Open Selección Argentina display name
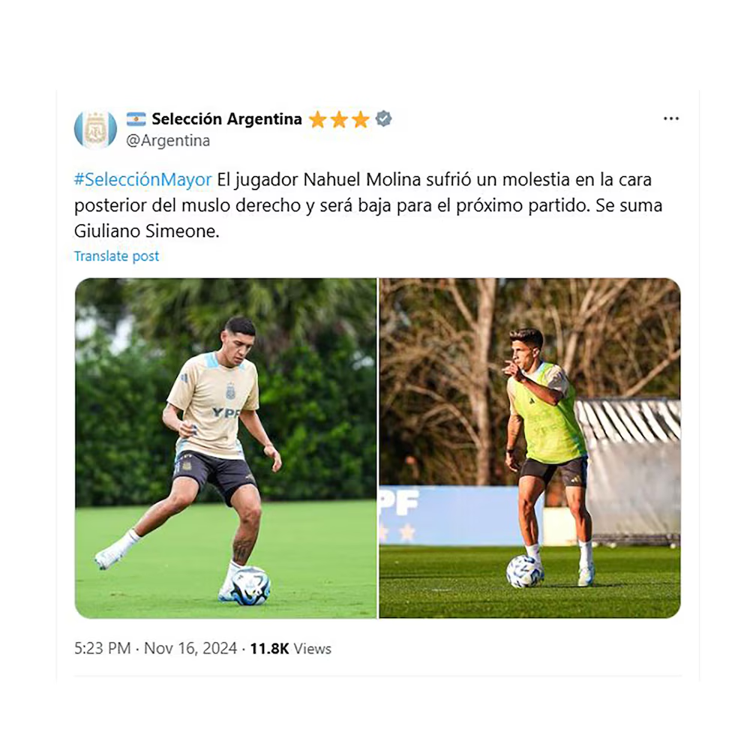The width and height of the screenshot is (744, 744). point(226,119)
